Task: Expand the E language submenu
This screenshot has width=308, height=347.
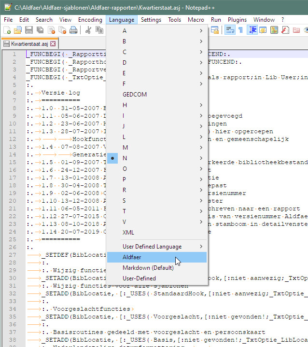Action: [x=157, y=73]
